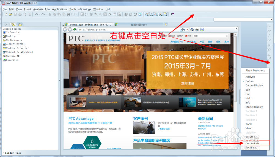Open the PTC Advantage link
This screenshot has width=275, height=157.
(x=81, y=119)
